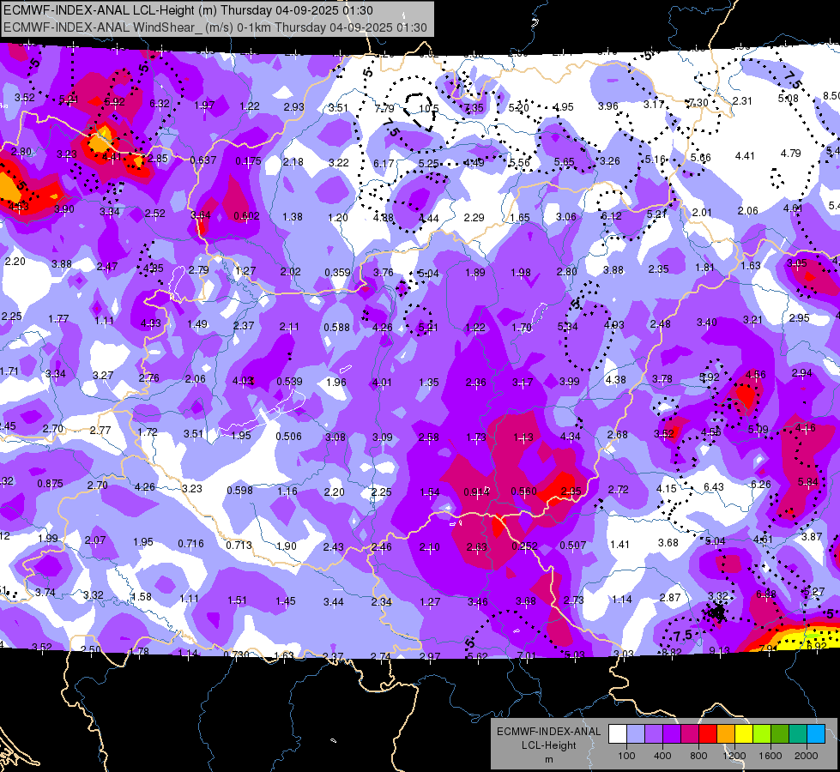This screenshot has width=840, height=772.
Task: Click the wind shear value '6.26'
Action: [761, 485]
